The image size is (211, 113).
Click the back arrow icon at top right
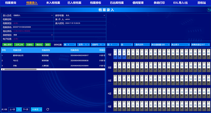208,10
